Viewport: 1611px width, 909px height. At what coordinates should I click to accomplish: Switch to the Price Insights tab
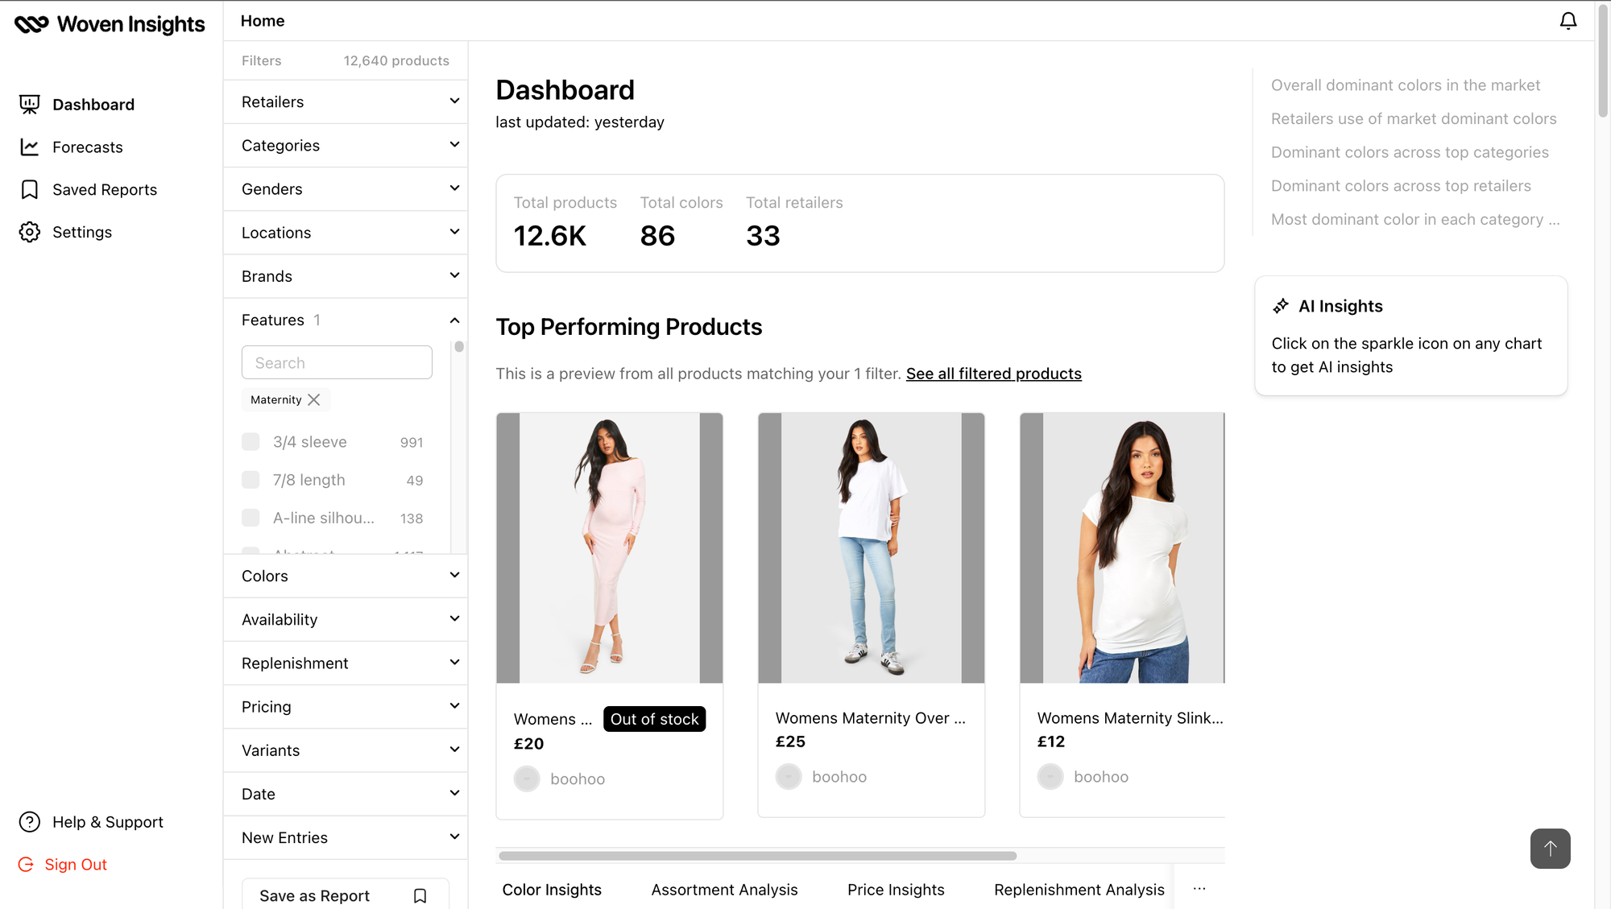pyautogui.click(x=895, y=889)
